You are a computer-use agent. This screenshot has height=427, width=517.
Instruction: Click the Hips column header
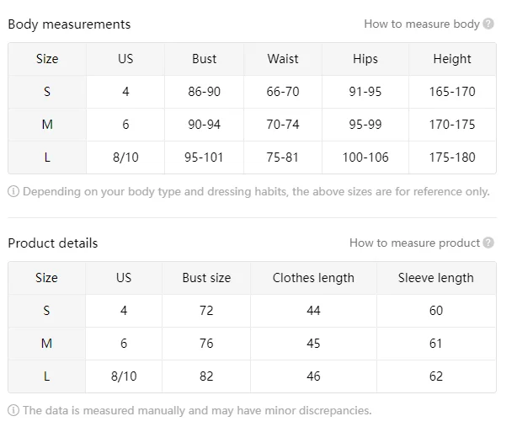point(365,59)
